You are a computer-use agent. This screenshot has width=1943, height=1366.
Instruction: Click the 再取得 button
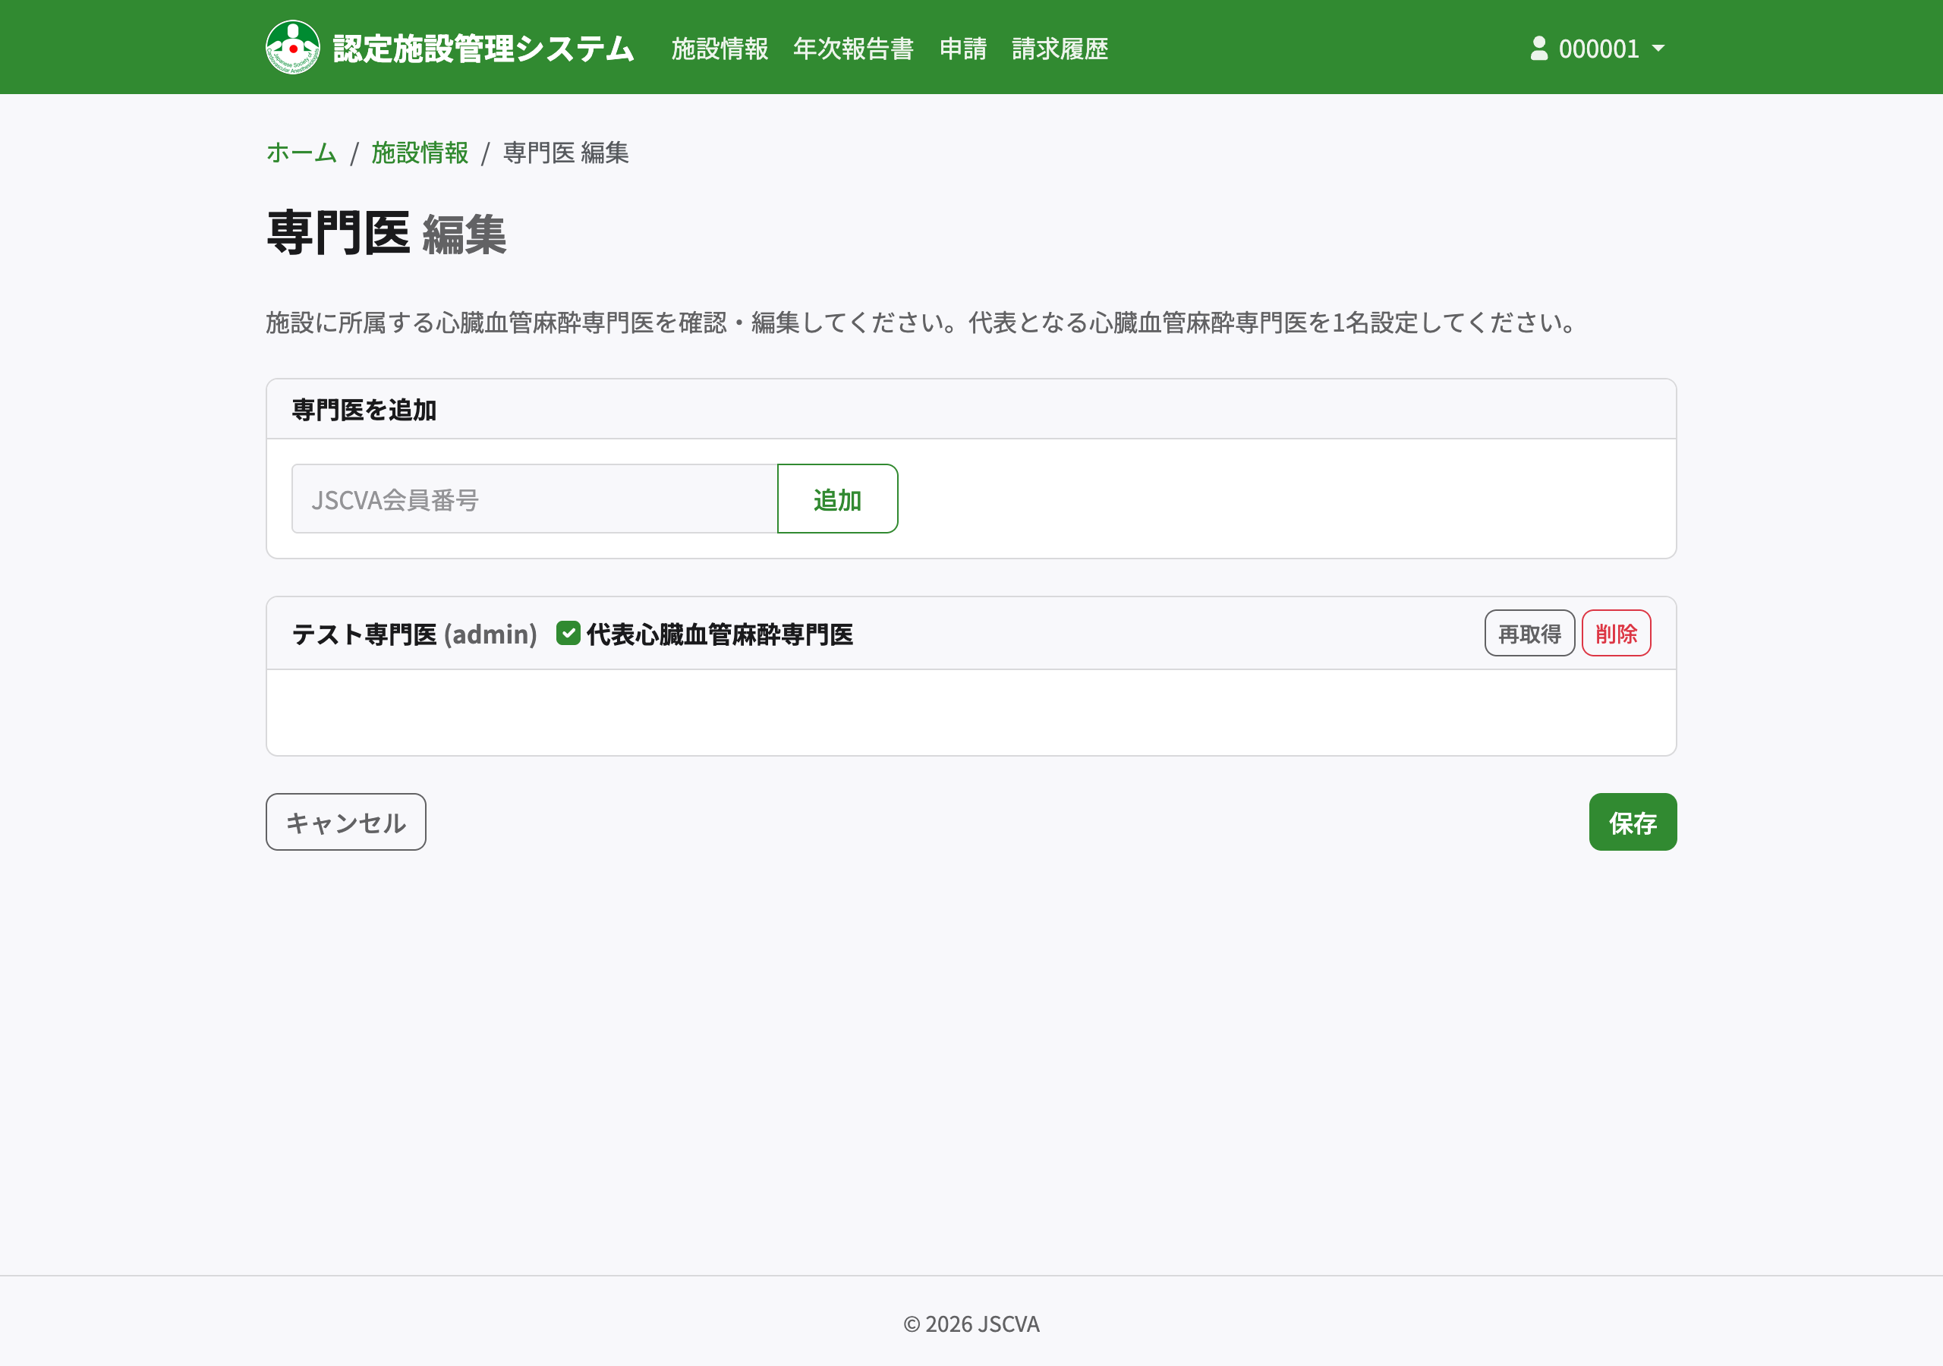[x=1529, y=633]
